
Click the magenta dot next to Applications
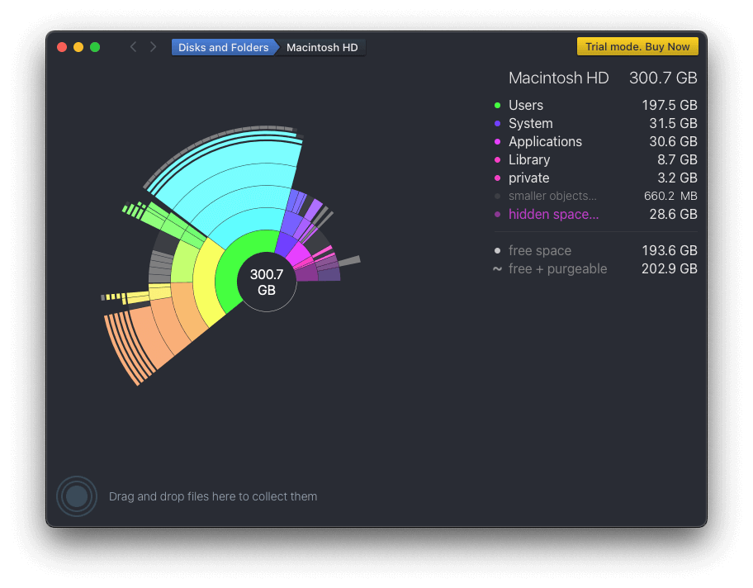pos(498,142)
